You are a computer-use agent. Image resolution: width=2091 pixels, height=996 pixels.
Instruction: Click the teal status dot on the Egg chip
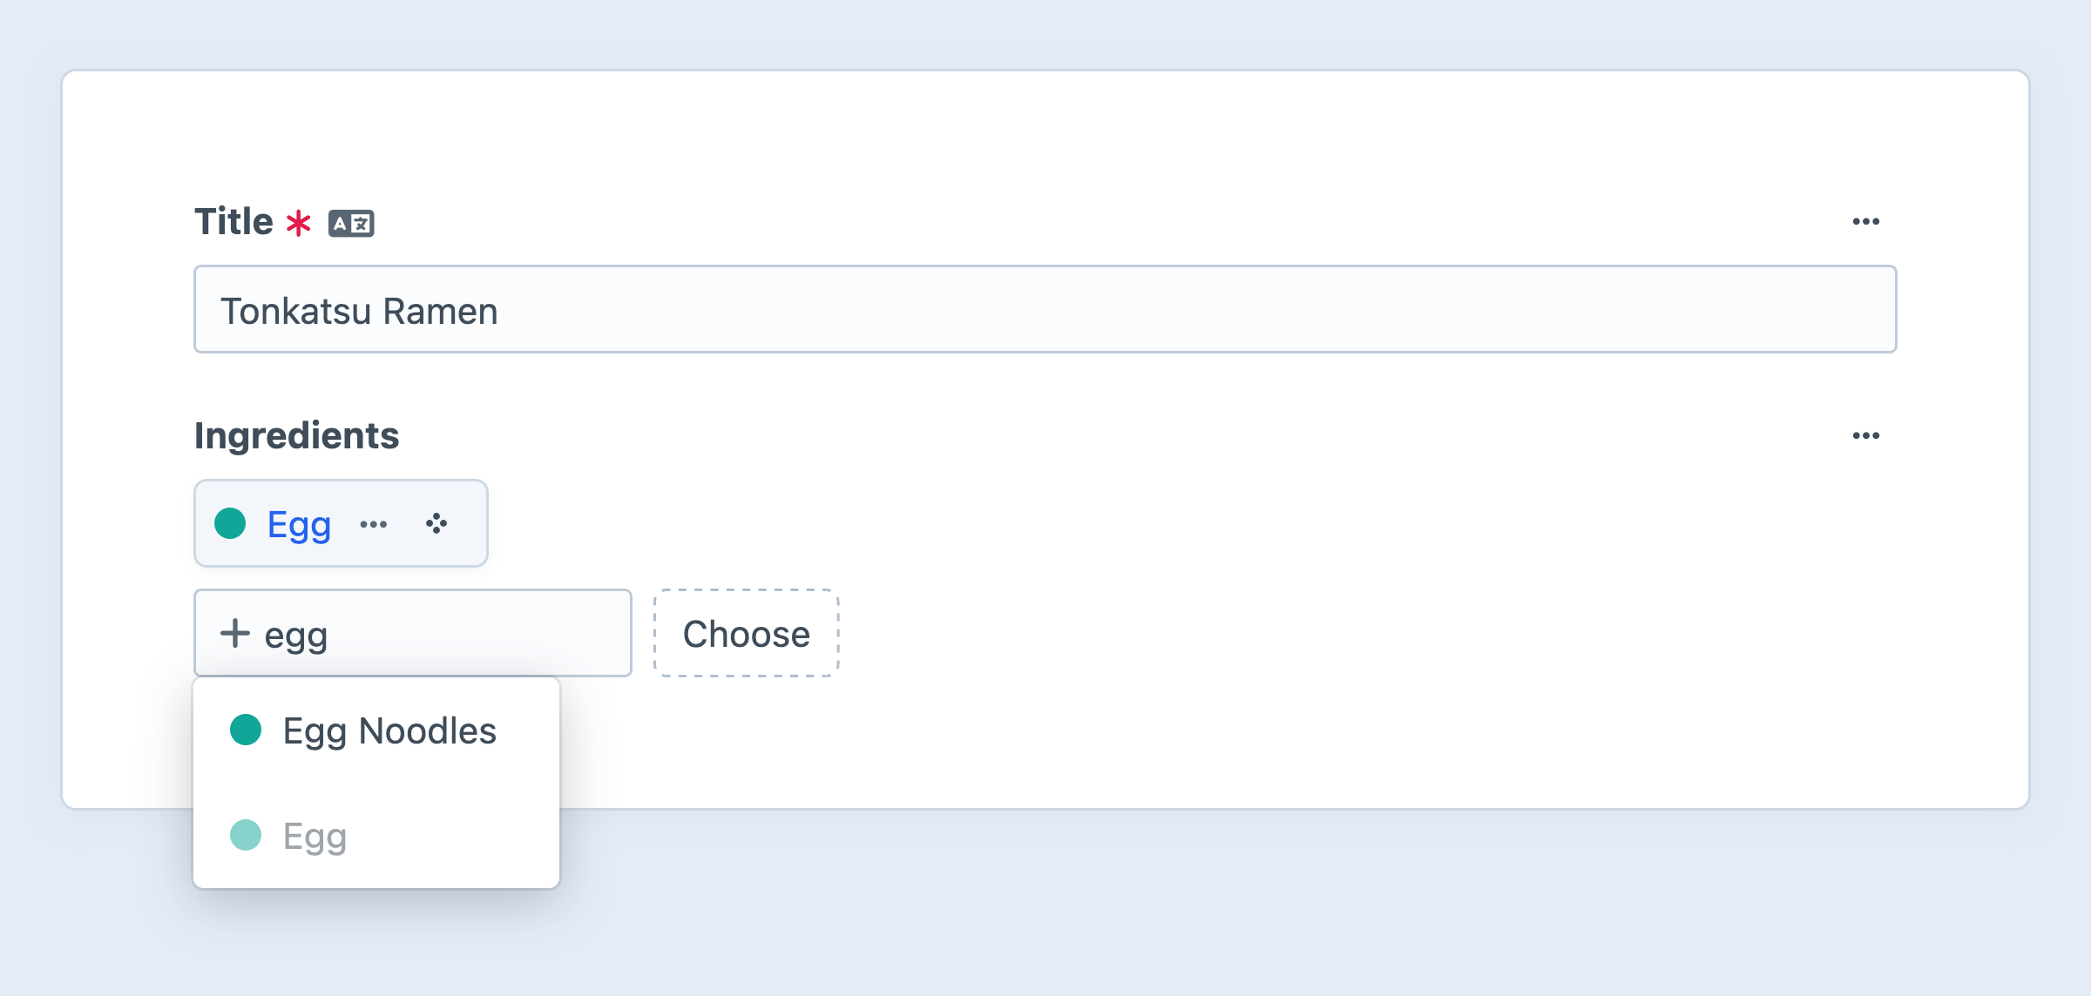(x=231, y=523)
